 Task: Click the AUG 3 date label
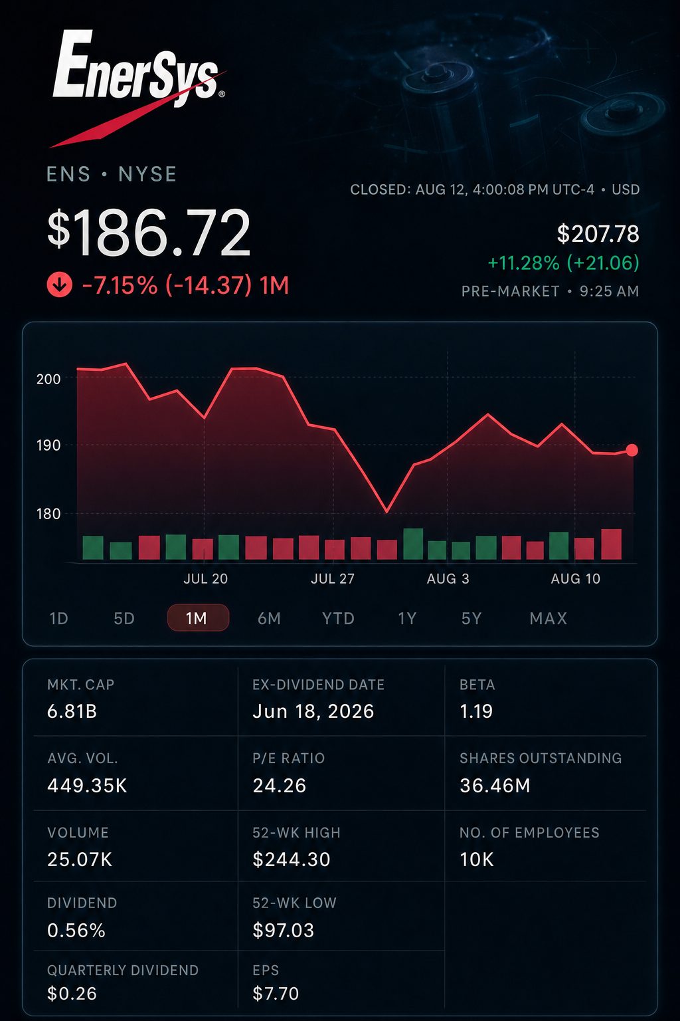click(x=448, y=578)
